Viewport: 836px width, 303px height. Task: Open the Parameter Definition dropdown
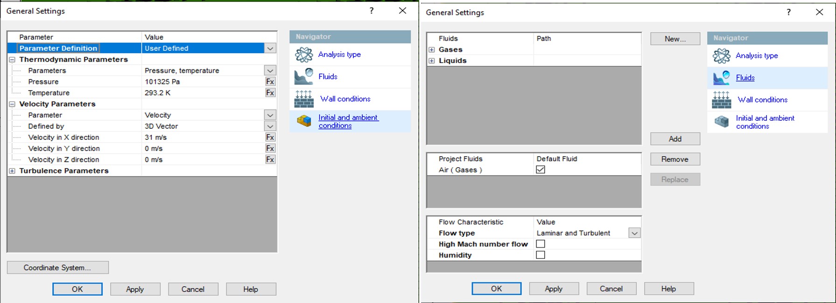click(x=270, y=48)
